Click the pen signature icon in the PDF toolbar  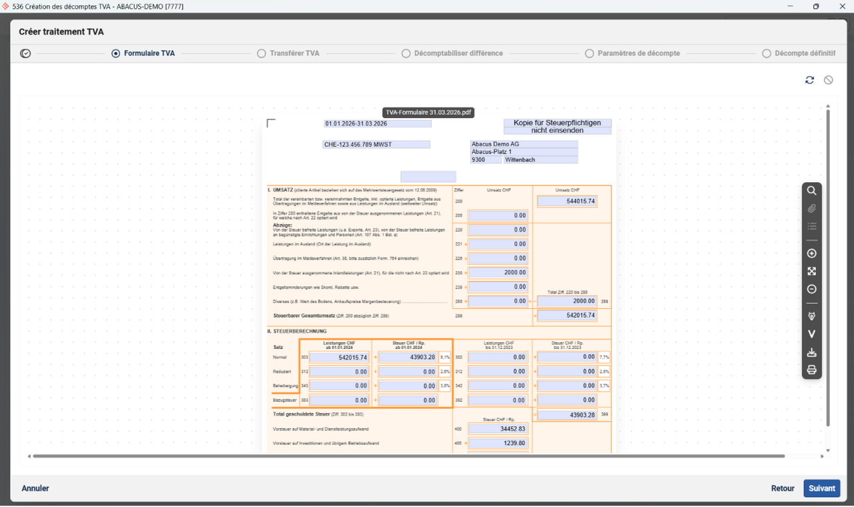[812, 316]
